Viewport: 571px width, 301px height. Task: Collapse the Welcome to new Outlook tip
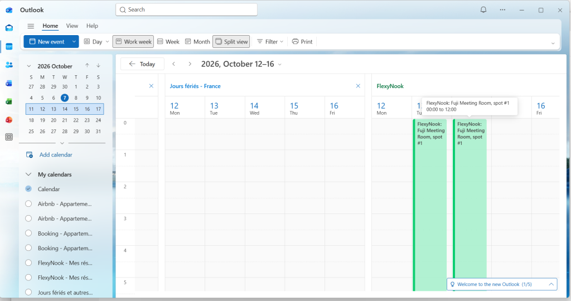pyautogui.click(x=551, y=284)
